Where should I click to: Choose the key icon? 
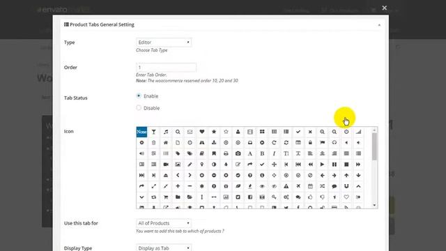274,197
